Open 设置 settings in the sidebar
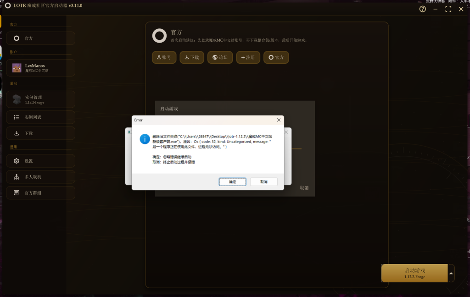470x297 pixels. tap(40, 161)
